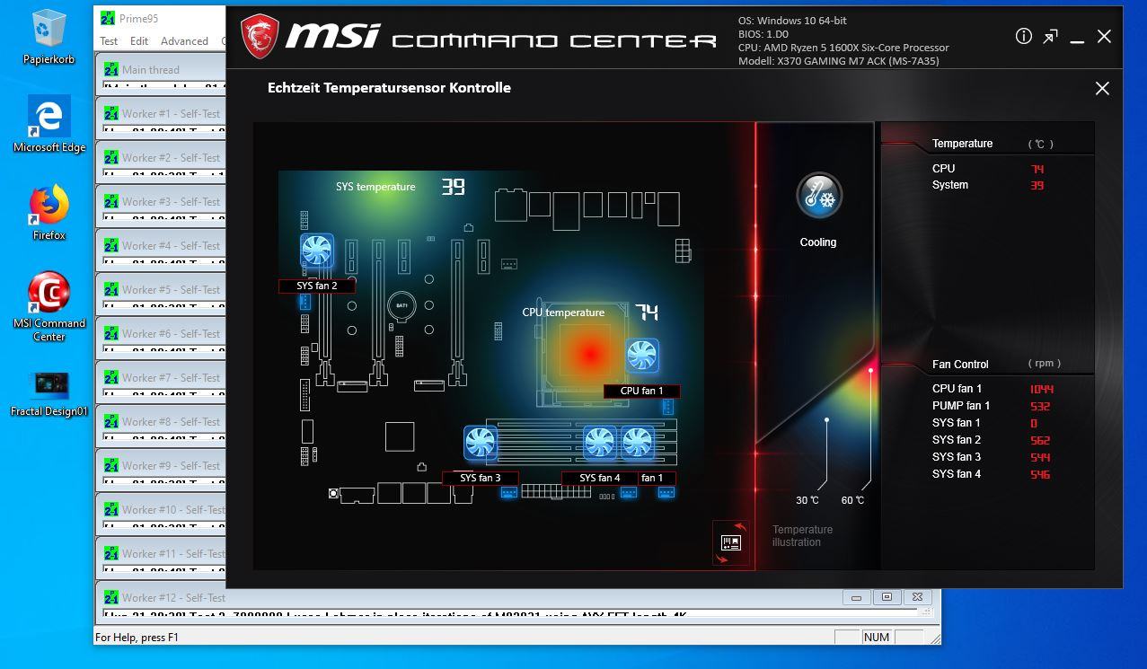Click the Worker #5 window icon in Prime95

111,289
